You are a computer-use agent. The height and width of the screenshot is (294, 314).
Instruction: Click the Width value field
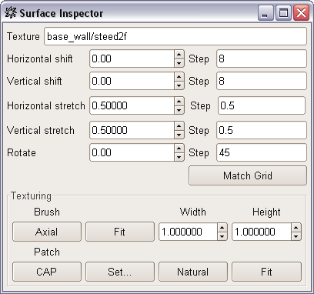coord(188,232)
